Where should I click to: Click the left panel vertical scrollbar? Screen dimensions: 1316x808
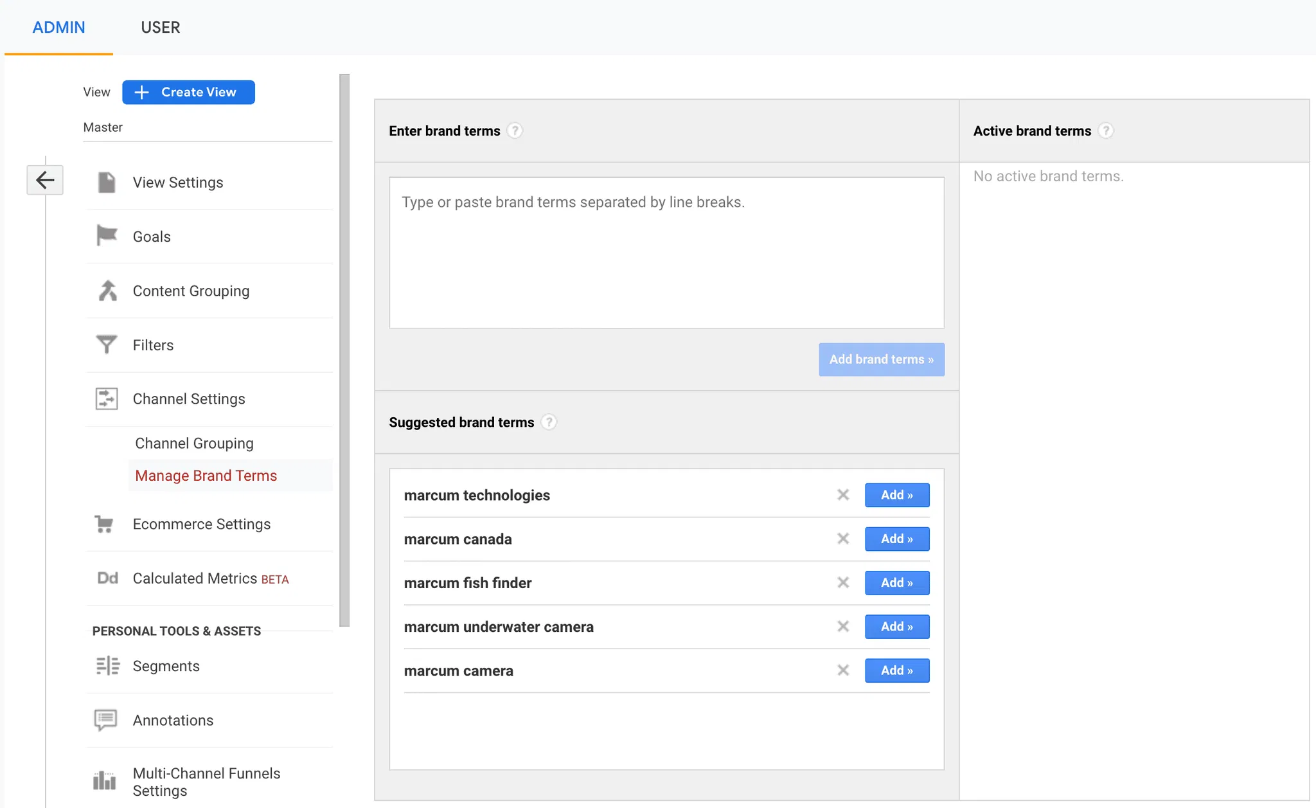pos(344,350)
